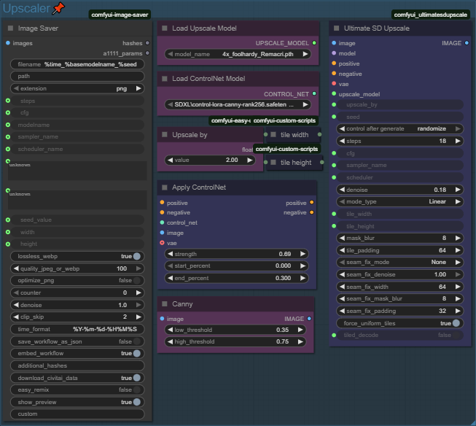
Task: Collapse the Load ControlNet Model node square
Action: tap(165, 79)
